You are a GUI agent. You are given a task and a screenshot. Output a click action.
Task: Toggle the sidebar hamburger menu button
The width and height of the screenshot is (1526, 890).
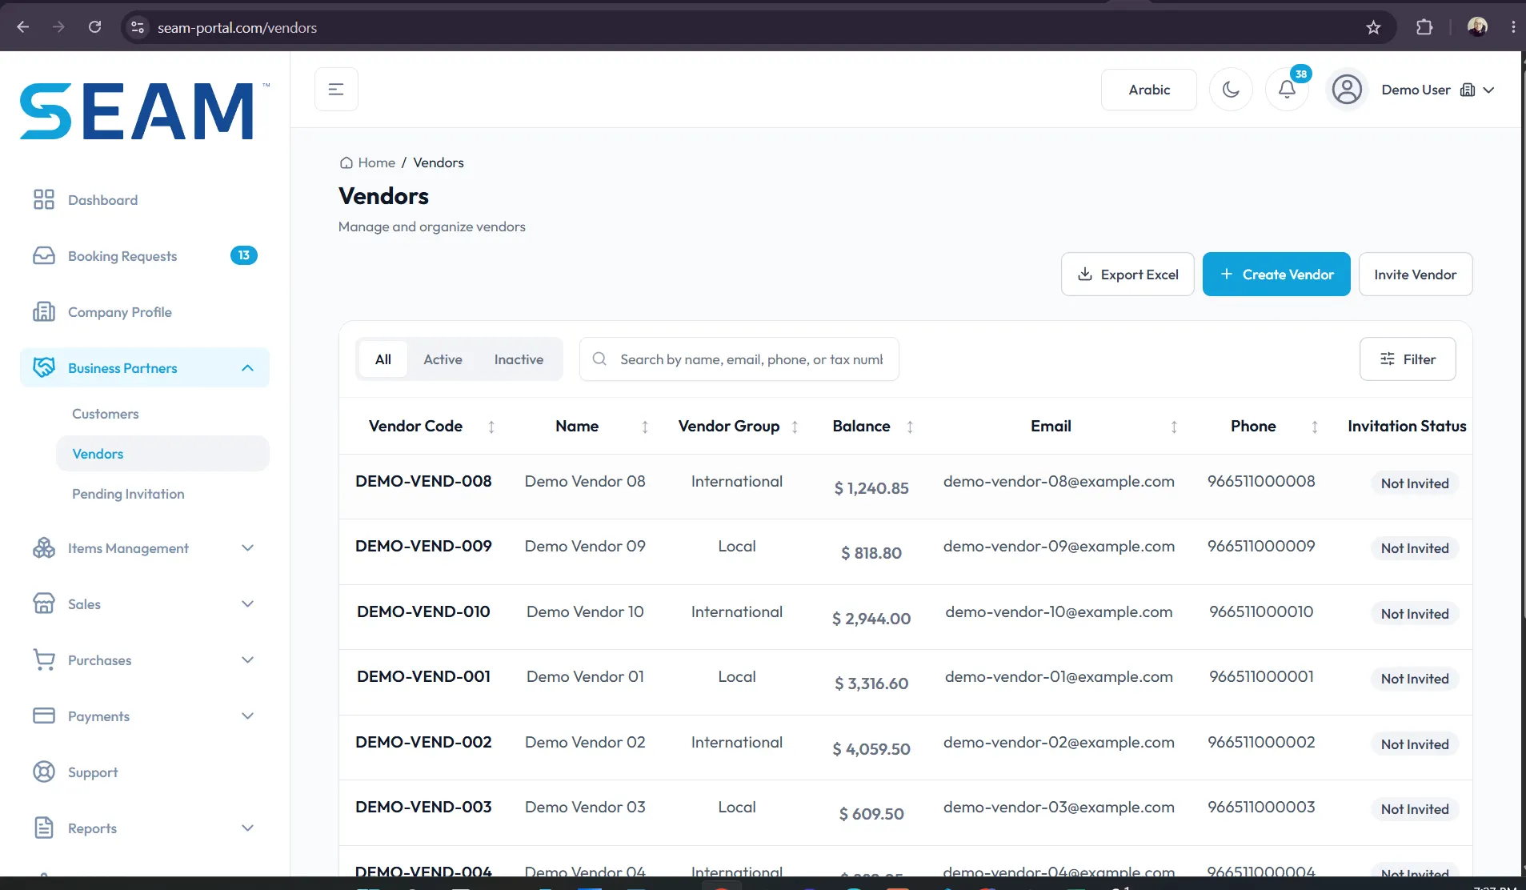(336, 90)
